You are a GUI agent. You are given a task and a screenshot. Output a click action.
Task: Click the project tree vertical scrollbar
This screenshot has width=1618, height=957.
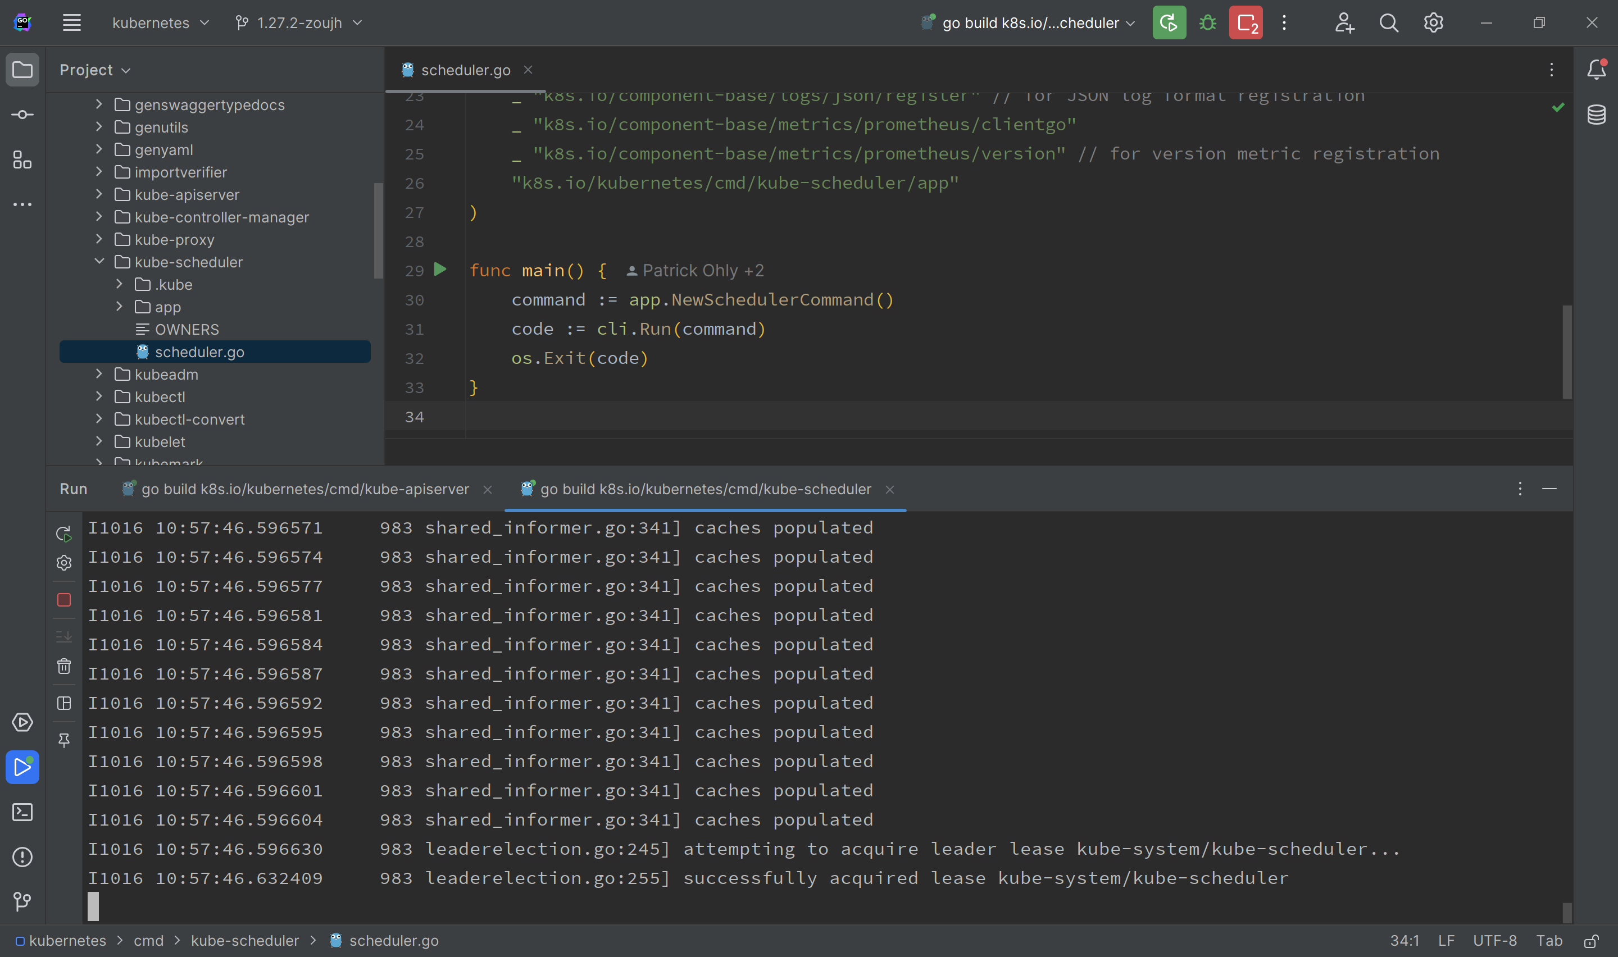click(378, 231)
